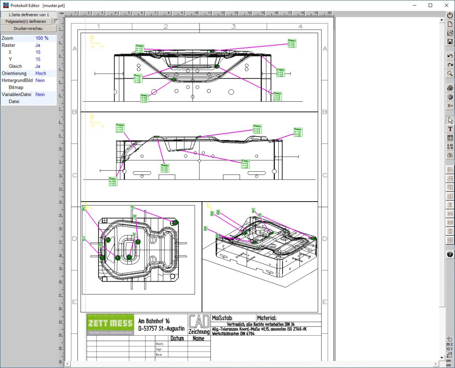The width and height of the screenshot is (455, 368).
Task: Click the Undo icon
Action: (450, 56)
